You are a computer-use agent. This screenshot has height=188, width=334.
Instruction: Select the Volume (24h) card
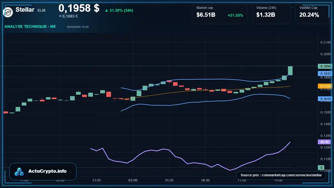click(x=271, y=13)
